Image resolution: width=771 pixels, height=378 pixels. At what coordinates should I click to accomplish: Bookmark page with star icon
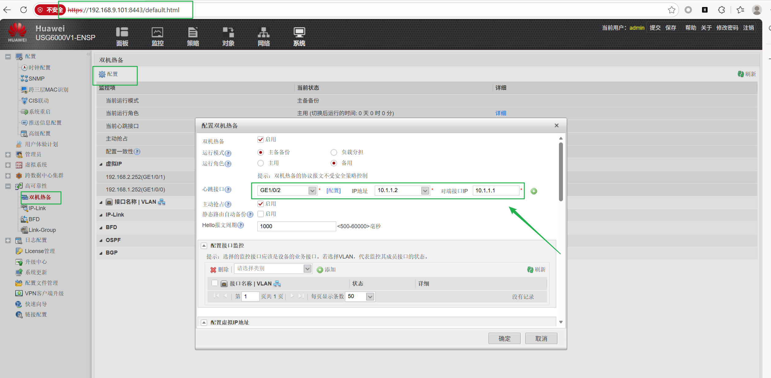pos(671,10)
